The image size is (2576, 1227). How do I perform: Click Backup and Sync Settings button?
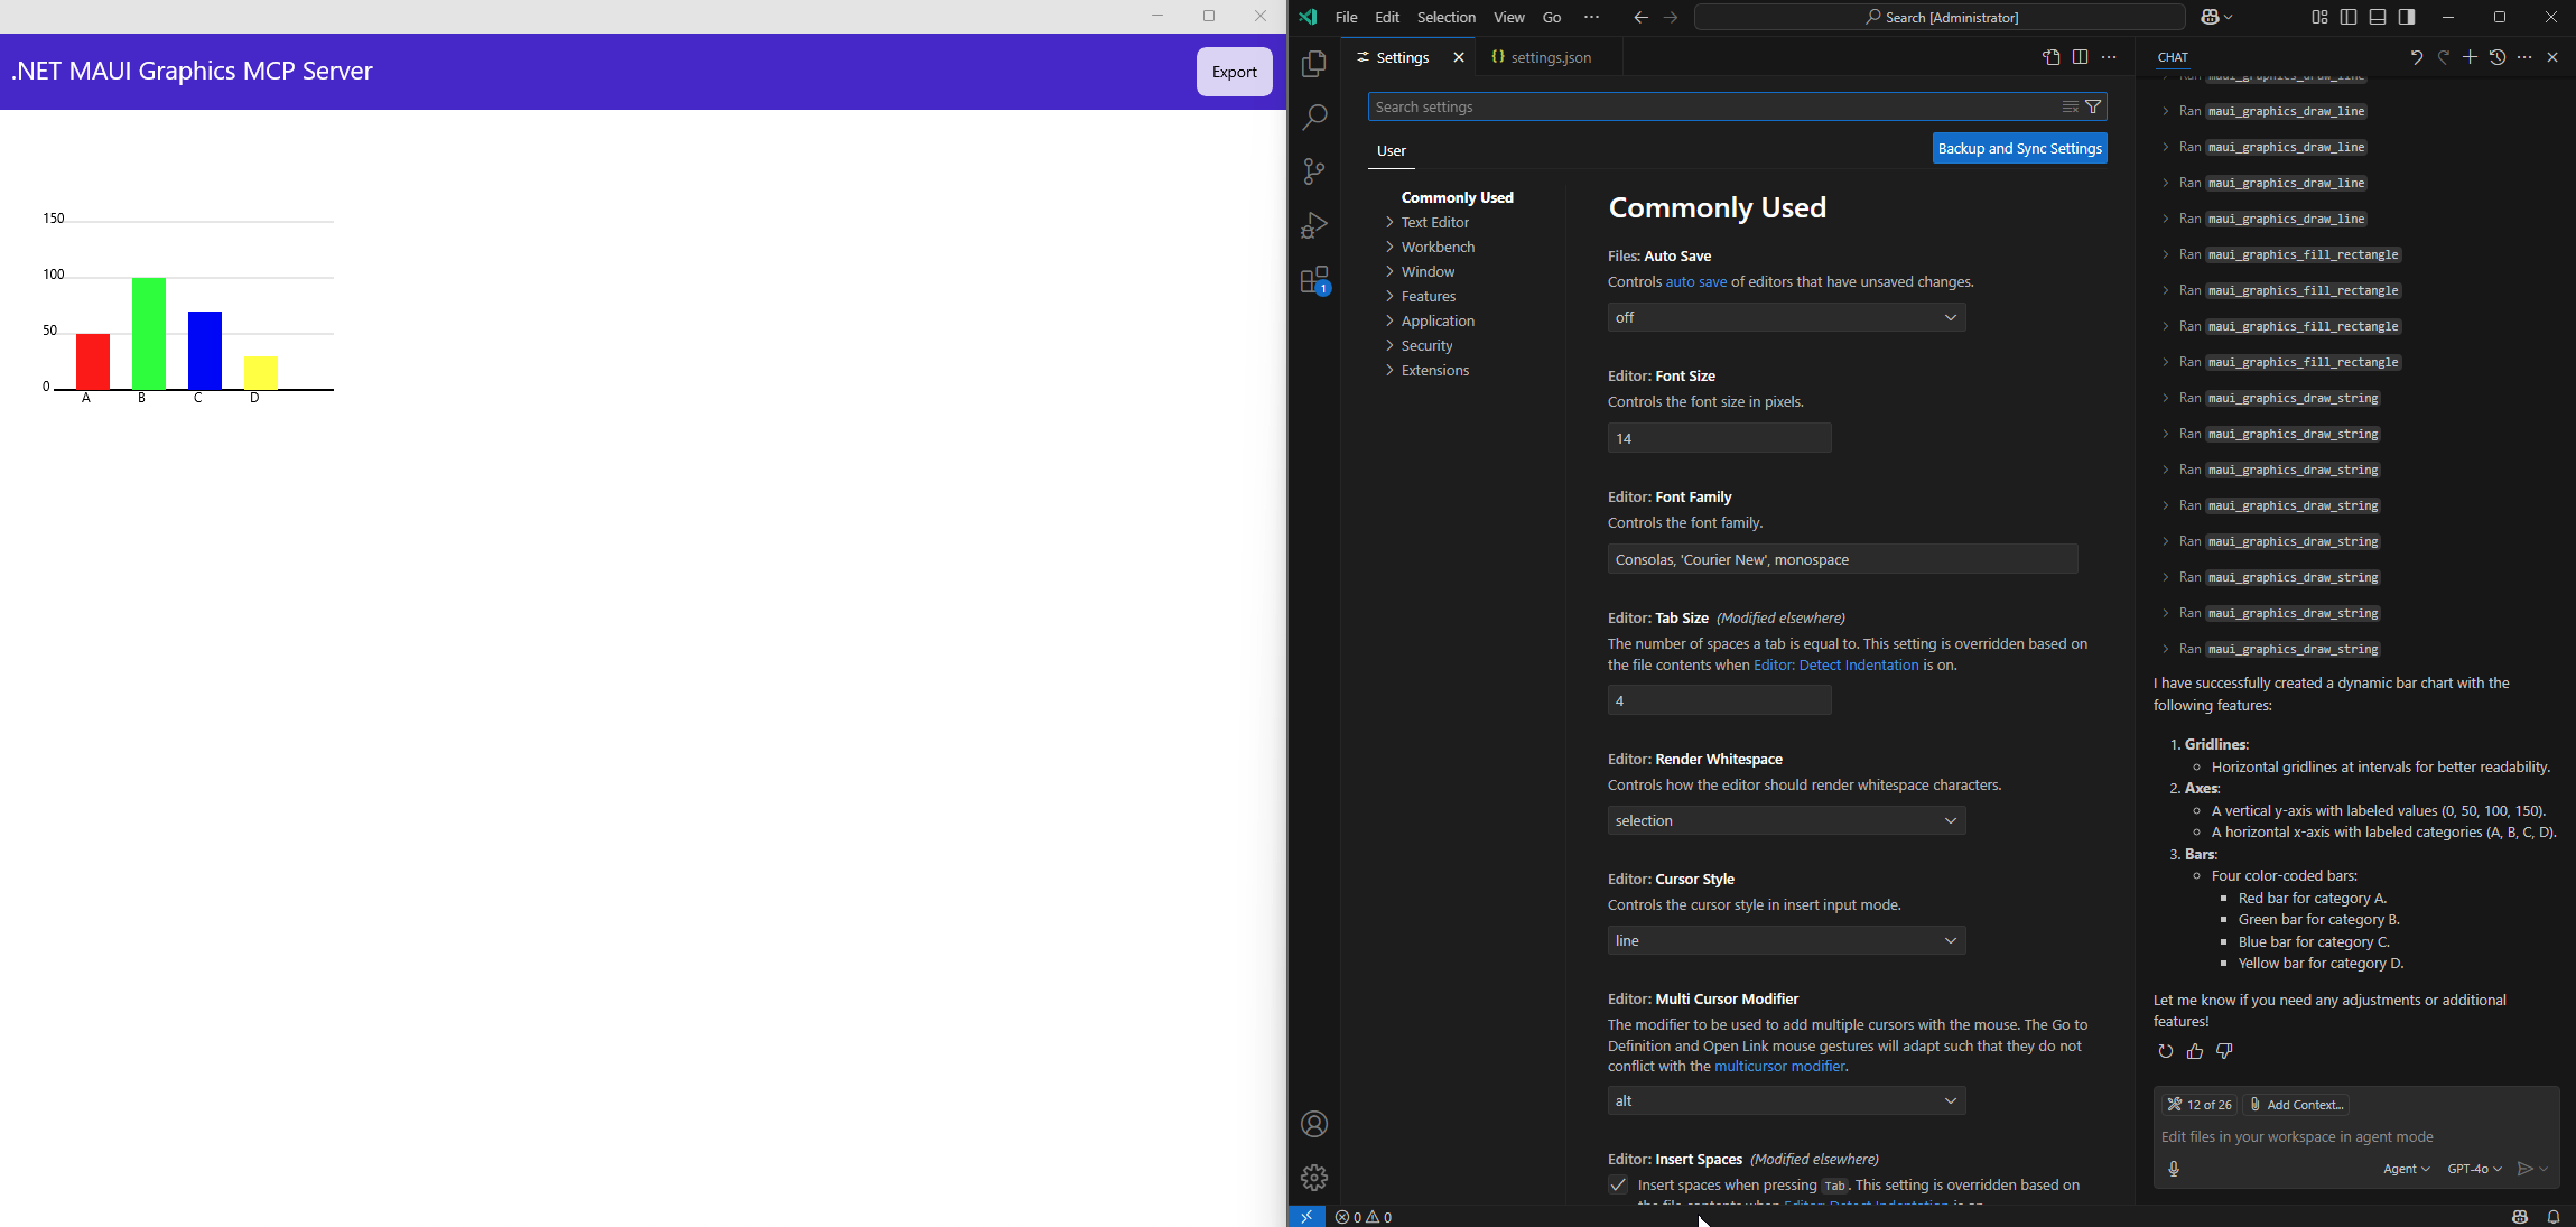[2019, 148]
